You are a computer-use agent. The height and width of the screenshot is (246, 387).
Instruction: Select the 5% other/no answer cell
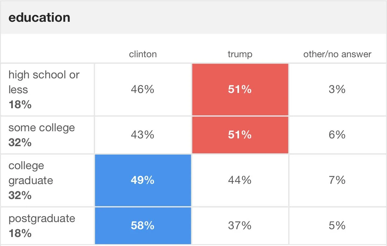coord(337,225)
